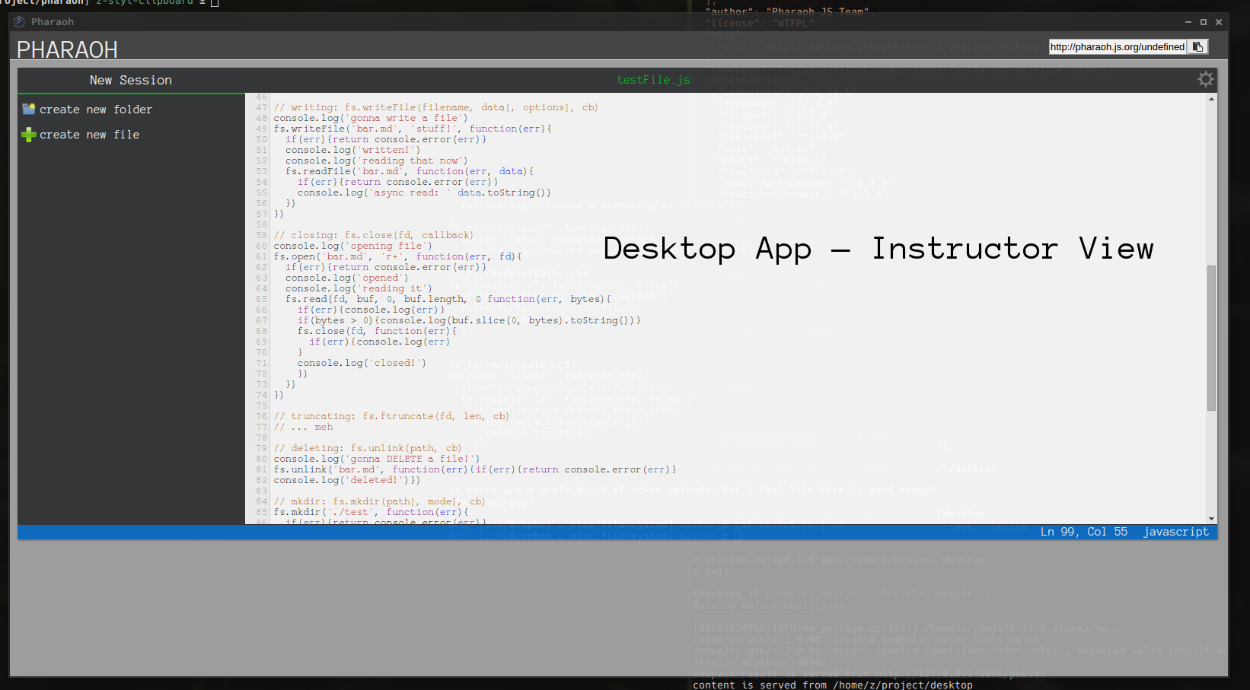Open the New Session header tab
1250x690 pixels.
point(131,80)
